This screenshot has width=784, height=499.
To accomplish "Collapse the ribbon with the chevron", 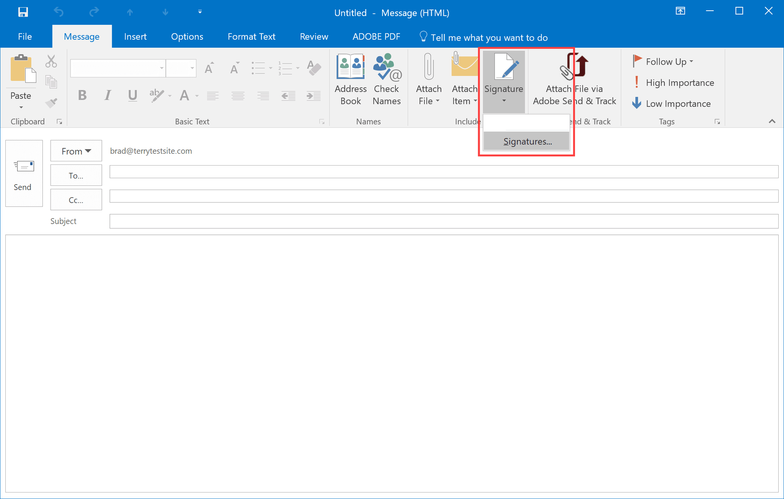I will pos(772,121).
